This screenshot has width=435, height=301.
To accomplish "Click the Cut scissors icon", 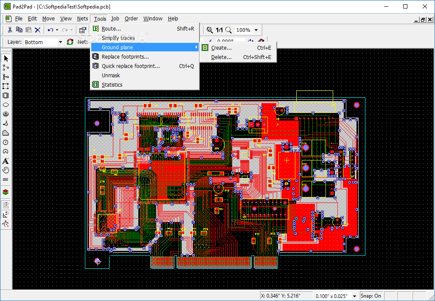I will point(10,30).
